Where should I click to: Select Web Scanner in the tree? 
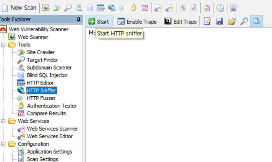33,37
